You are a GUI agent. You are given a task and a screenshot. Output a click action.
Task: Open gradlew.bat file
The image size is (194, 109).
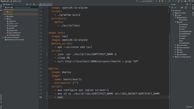(x=12, y=30)
